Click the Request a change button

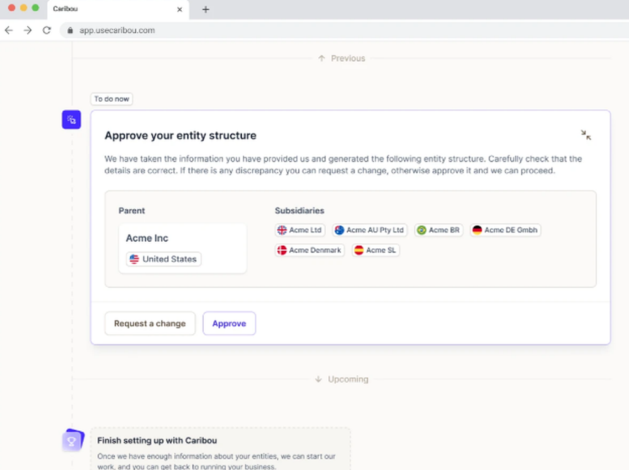click(x=150, y=324)
